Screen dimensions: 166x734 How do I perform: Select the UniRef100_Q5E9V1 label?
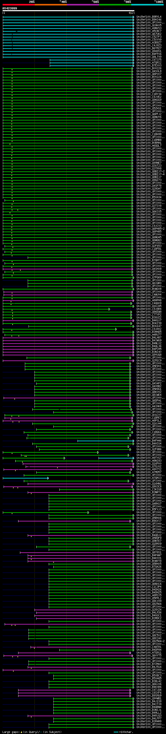pyautogui.click(x=149, y=366)
